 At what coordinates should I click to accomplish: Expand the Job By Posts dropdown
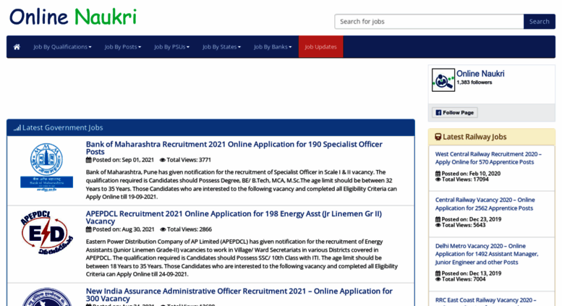coord(122,47)
